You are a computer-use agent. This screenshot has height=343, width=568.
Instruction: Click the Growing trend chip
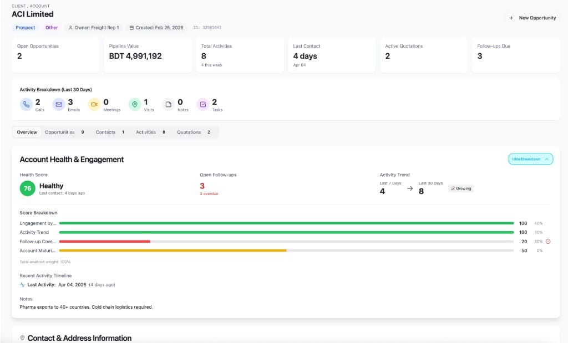click(460, 188)
